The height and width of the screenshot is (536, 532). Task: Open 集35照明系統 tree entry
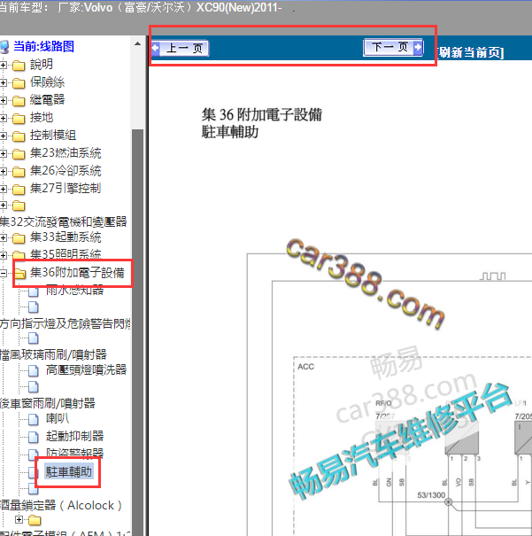point(66,254)
